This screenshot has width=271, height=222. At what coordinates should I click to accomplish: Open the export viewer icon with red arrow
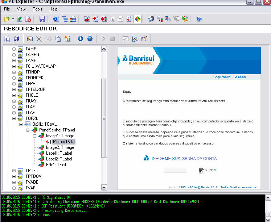87,19
